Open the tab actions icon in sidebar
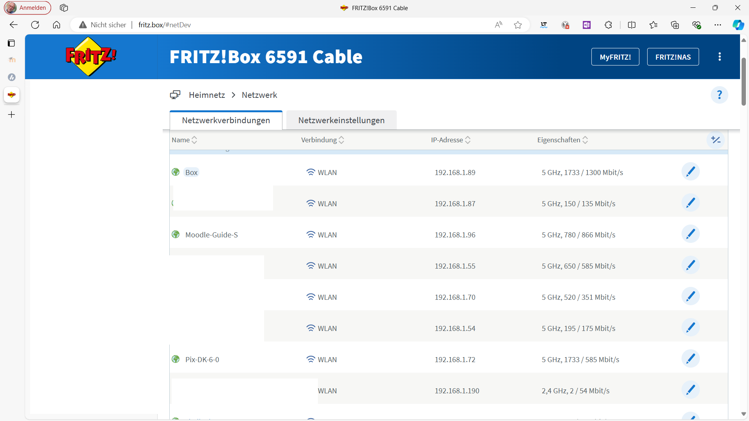The height and width of the screenshot is (421, 749). pos(11,43)
